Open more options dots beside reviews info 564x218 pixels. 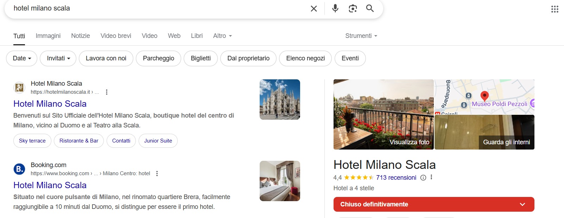tap(431, 177)
